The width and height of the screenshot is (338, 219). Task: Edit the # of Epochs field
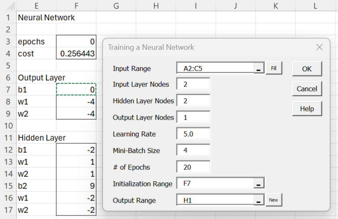point(193,167)
